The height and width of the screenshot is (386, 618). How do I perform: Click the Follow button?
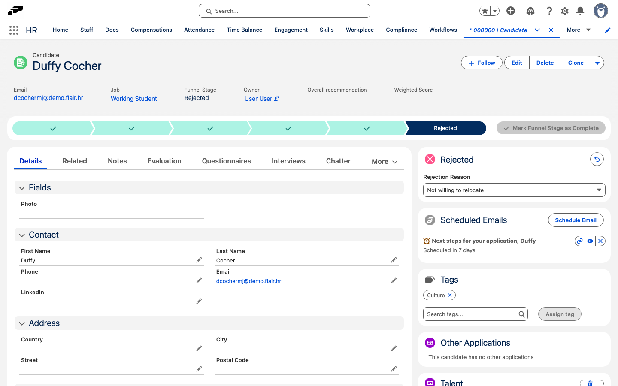point(482,63)
